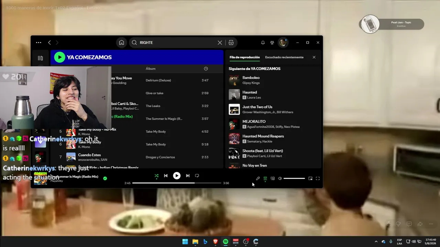
Task: Open the Pearl Jam overlay thumbnail
Action: click(370, 24)
